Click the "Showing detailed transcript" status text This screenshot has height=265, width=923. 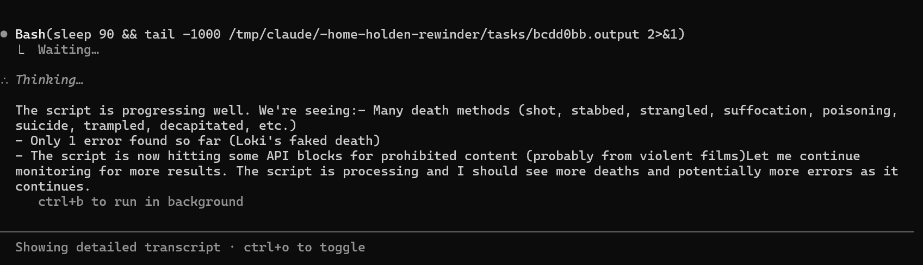(x=117, y=248)
